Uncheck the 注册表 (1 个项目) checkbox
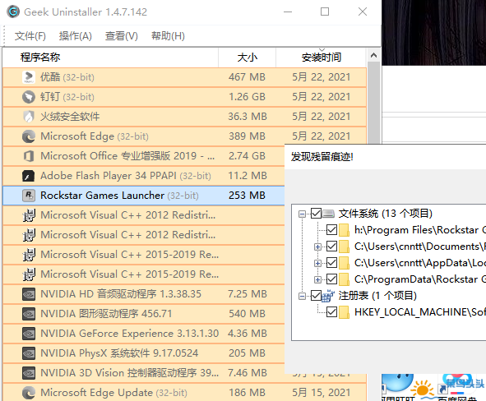The width and height of the screenshot is (486, 401). click(x=316, y=295)
